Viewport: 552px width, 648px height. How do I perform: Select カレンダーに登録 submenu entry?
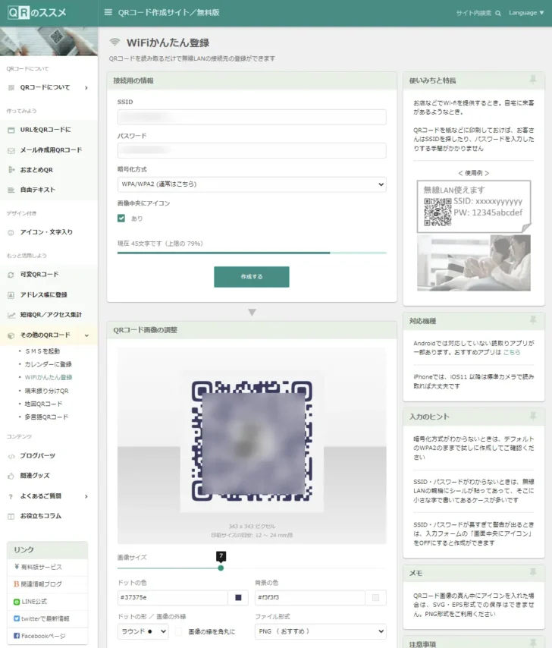click(48, 364)
